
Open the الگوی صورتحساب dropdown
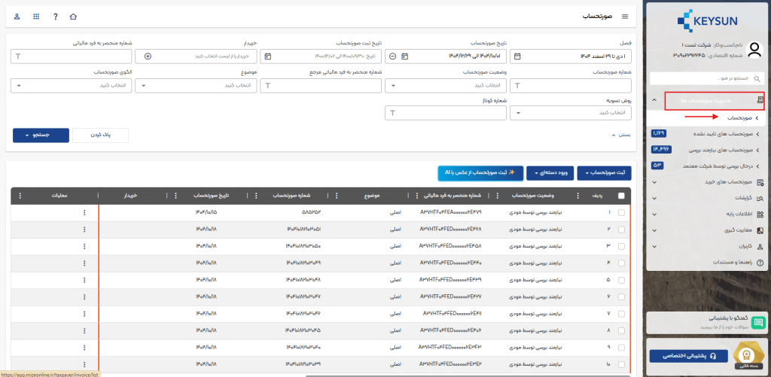click(72, 86)
